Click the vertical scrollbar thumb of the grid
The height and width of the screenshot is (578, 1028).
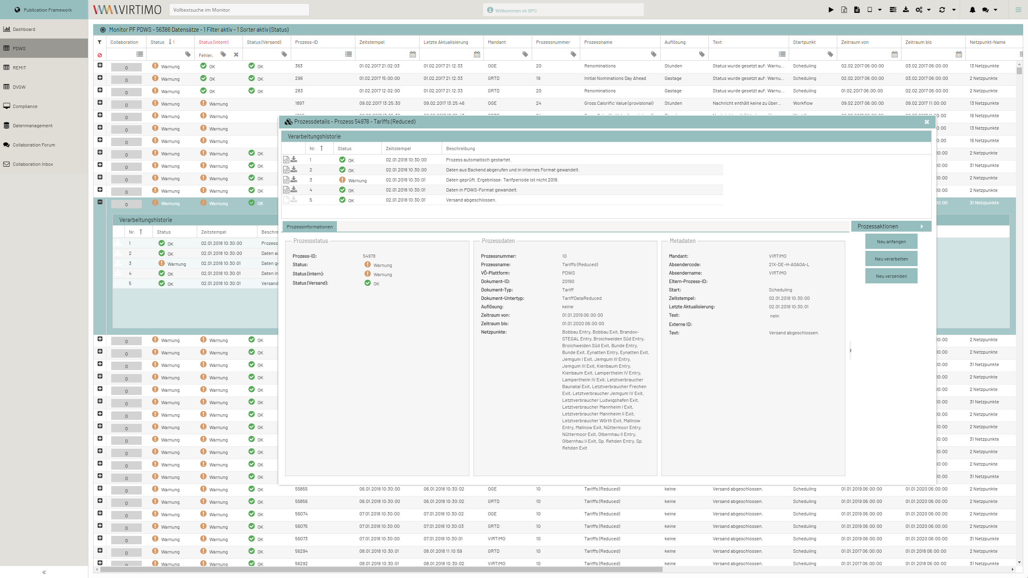tap(1019, 71)
